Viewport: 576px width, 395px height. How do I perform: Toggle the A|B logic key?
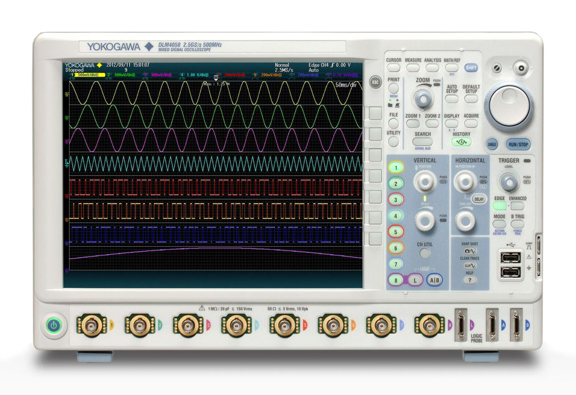(434, 280)
